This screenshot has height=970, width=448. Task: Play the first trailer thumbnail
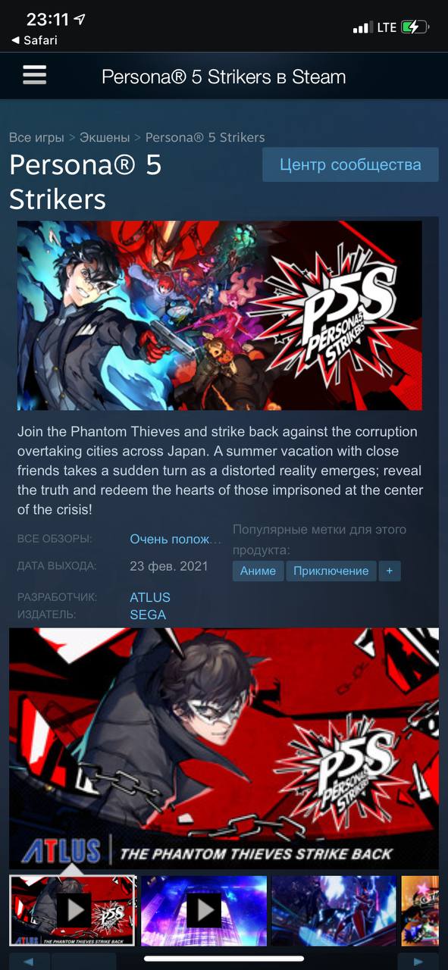click(74, 910)
